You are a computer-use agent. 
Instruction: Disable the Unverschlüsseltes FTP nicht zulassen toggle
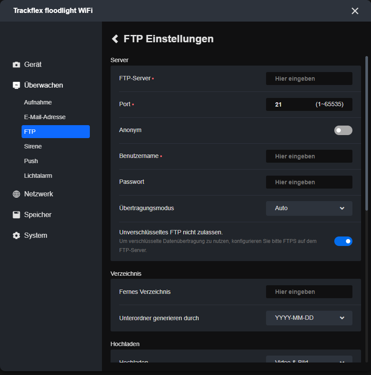click(343, 241)
